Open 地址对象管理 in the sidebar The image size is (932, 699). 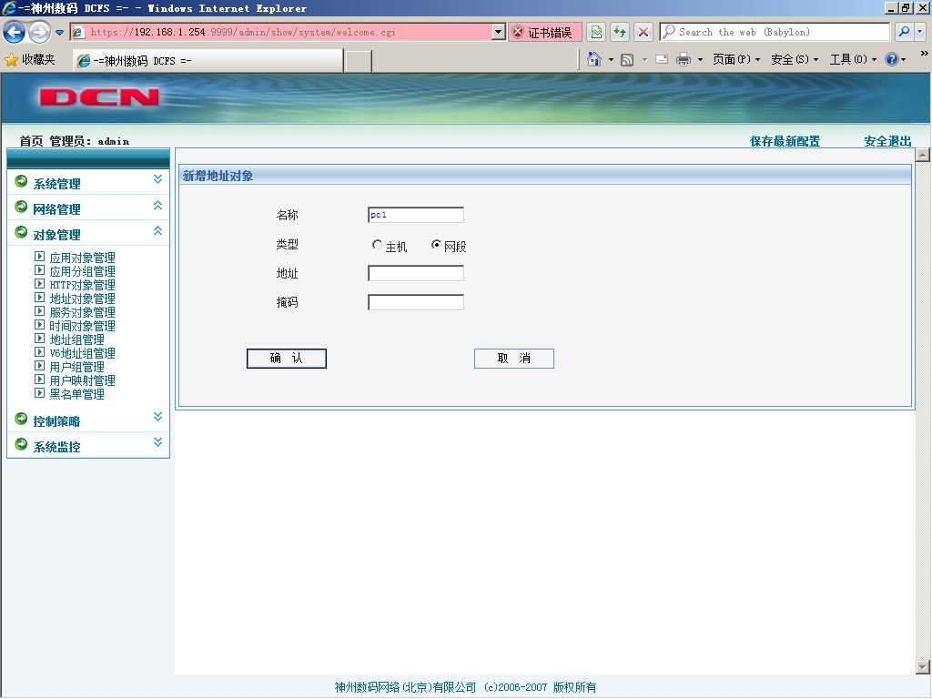[x=82, y=299]
